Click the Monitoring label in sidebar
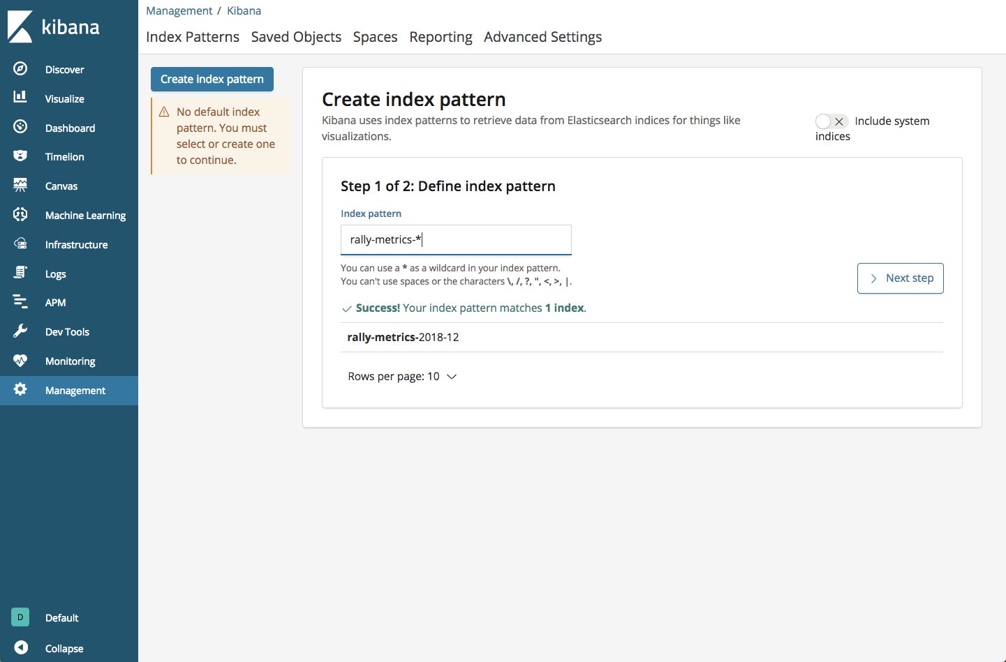 point(70,361)
